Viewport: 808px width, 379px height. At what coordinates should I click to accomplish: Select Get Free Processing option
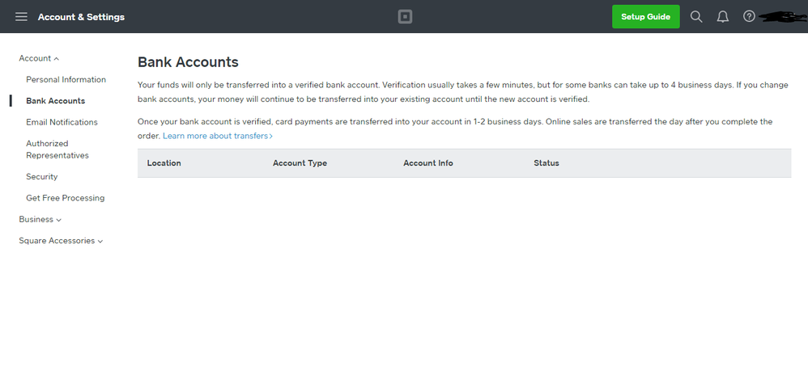click(x=65, y=198)
